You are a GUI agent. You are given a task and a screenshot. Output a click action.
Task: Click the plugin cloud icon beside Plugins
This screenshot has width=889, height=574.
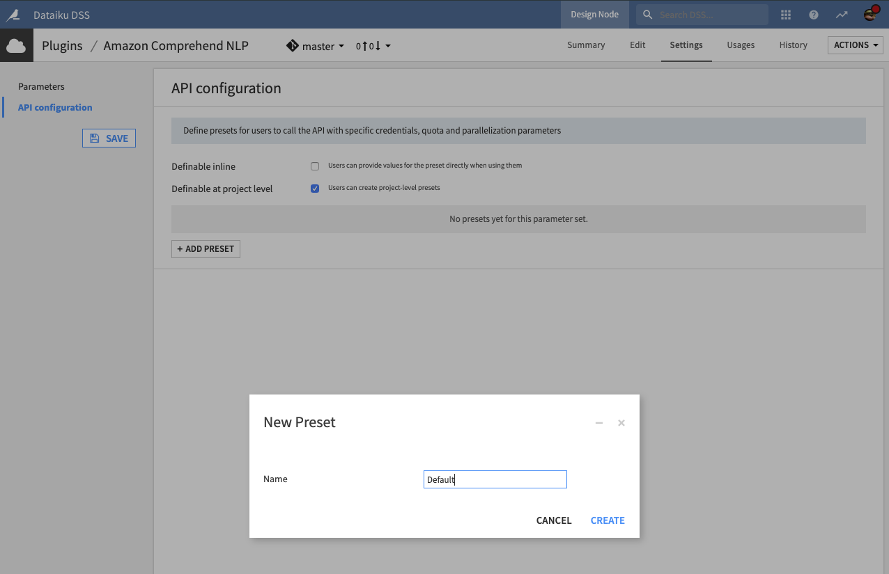(x=16, y=45)
